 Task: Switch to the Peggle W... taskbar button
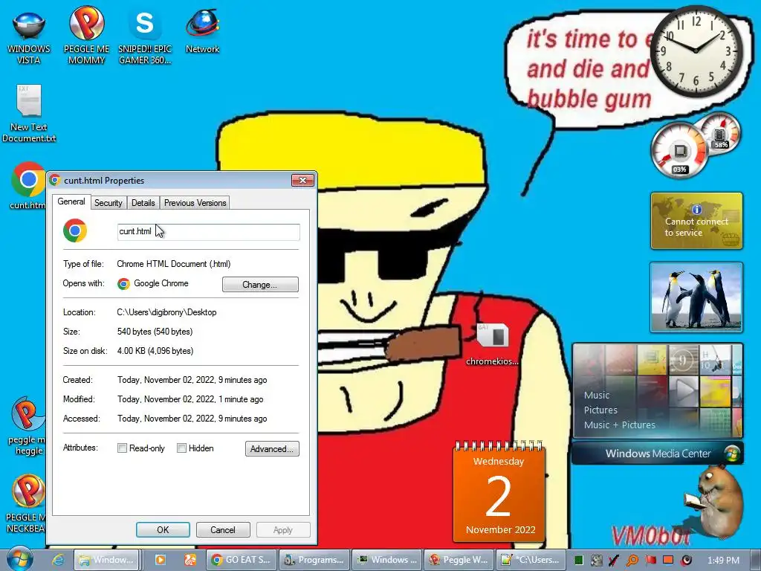(x=459, y=560)
